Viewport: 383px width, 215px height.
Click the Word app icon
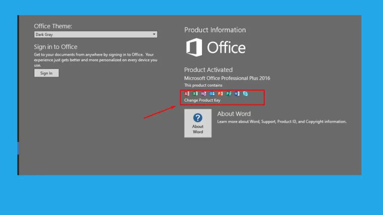click(x=237, y=94)
